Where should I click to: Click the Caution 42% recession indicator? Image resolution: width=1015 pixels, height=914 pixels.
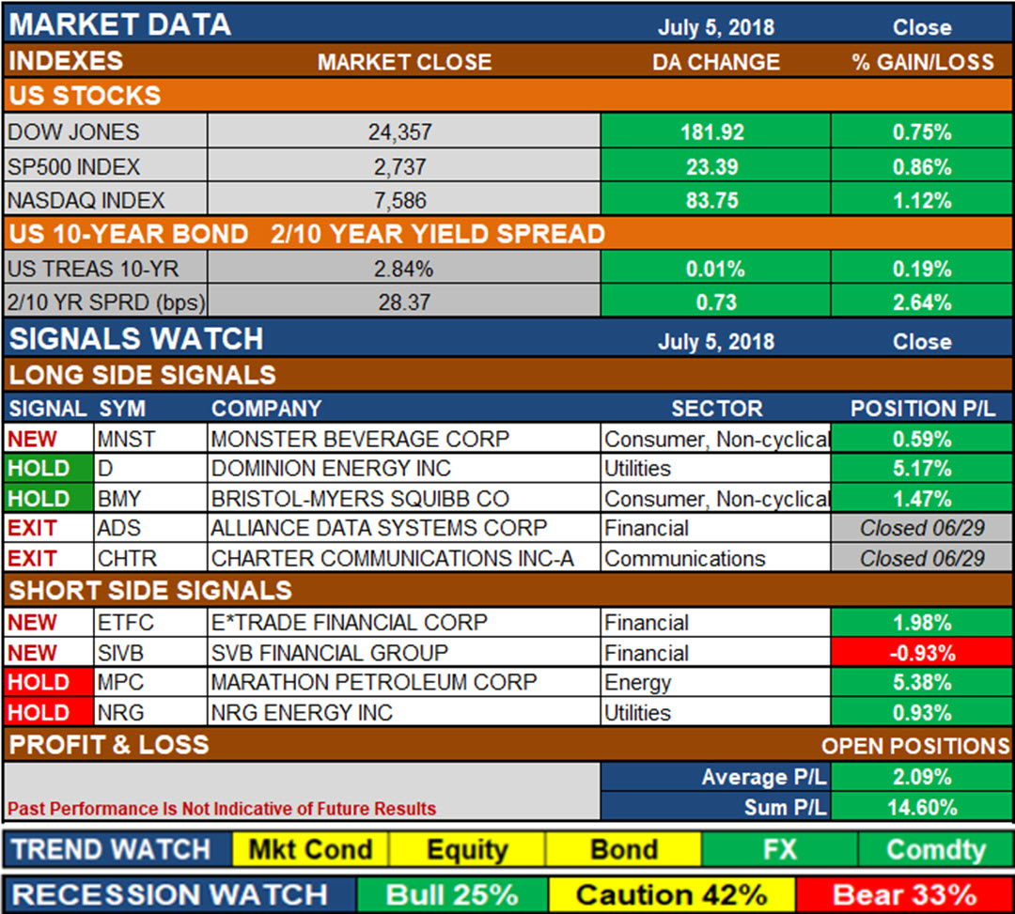pos(671,894)
